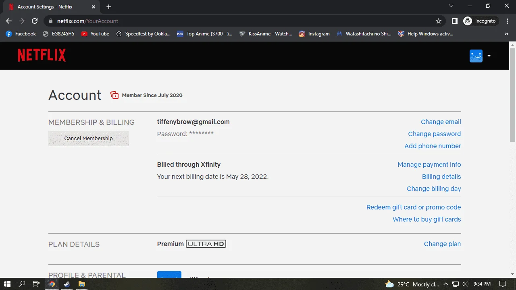Open the profile avatar menu
The width and height of the screenshot is (516, 290).
point(476,56)
